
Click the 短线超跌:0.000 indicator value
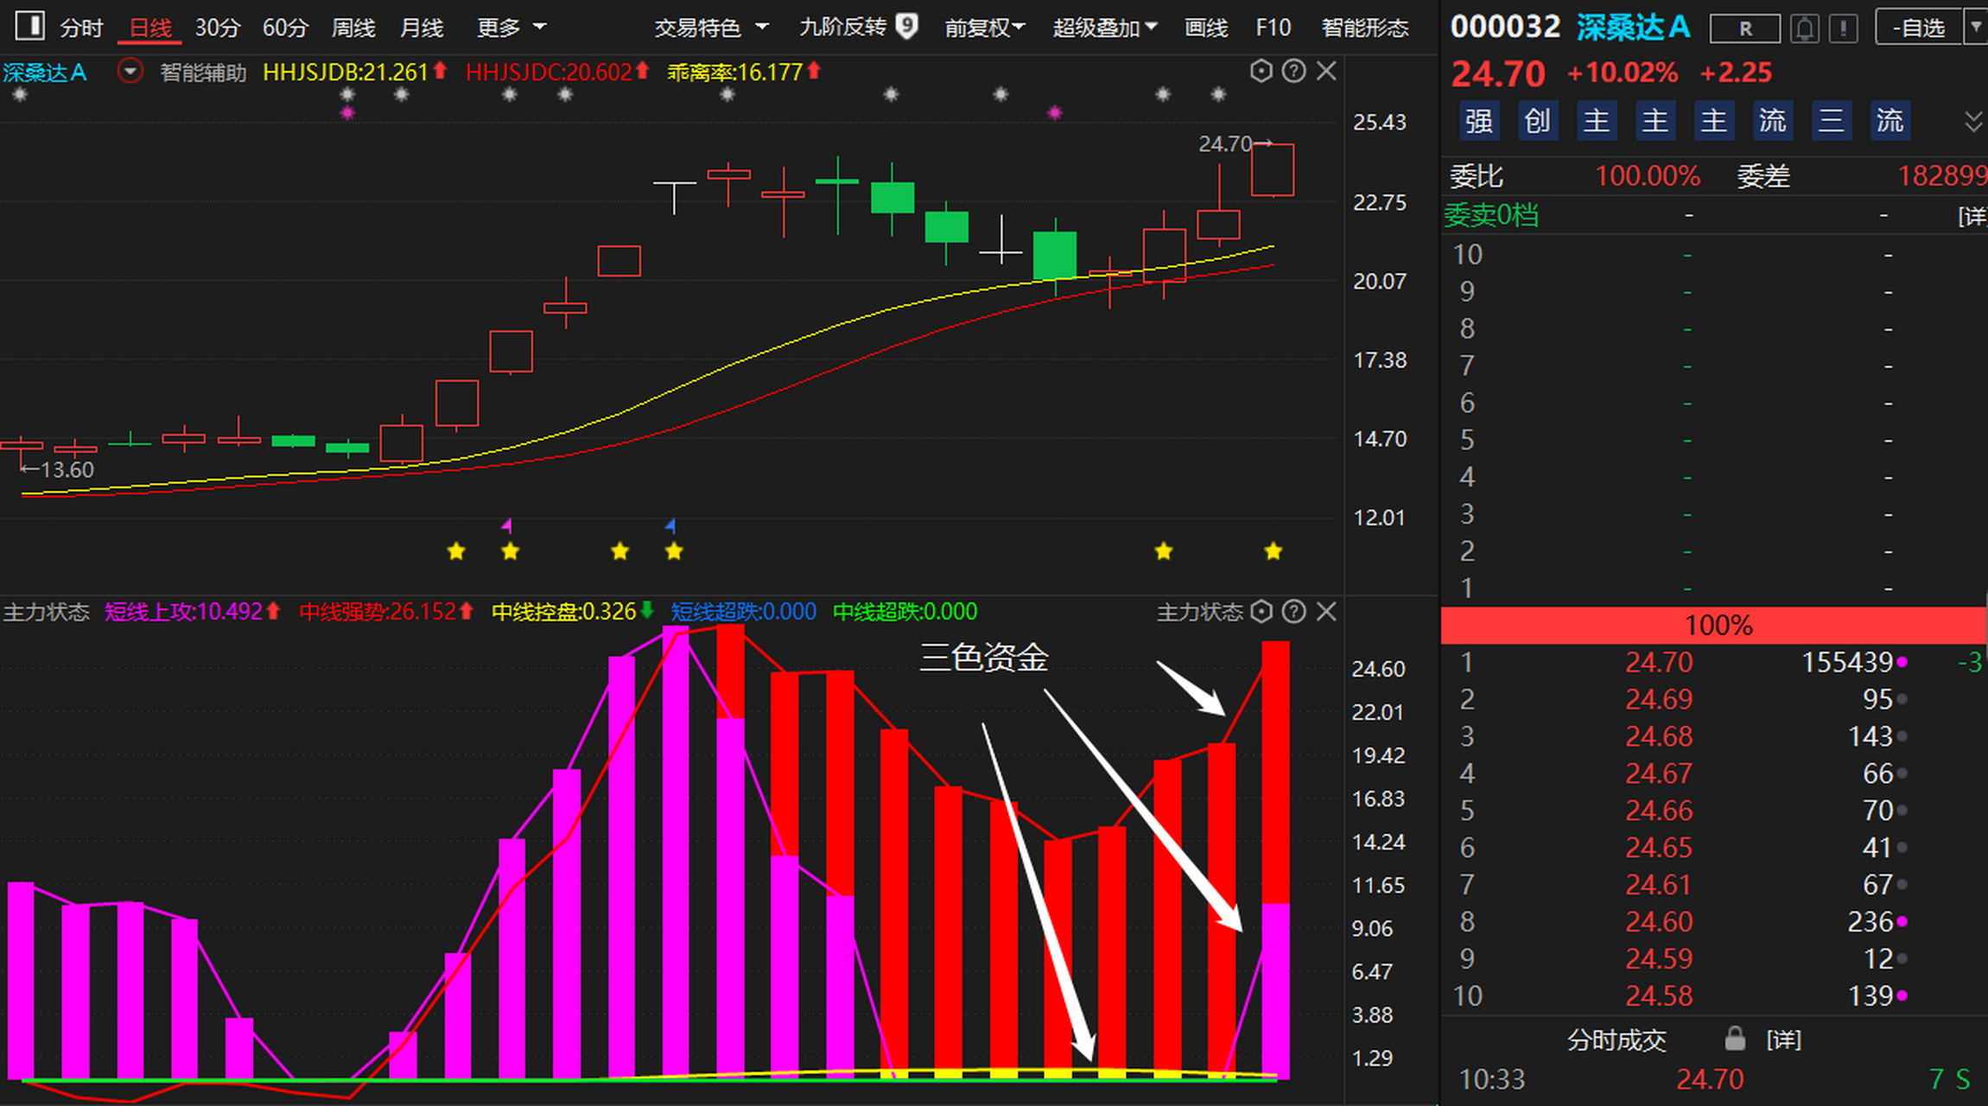coord(743,612)
